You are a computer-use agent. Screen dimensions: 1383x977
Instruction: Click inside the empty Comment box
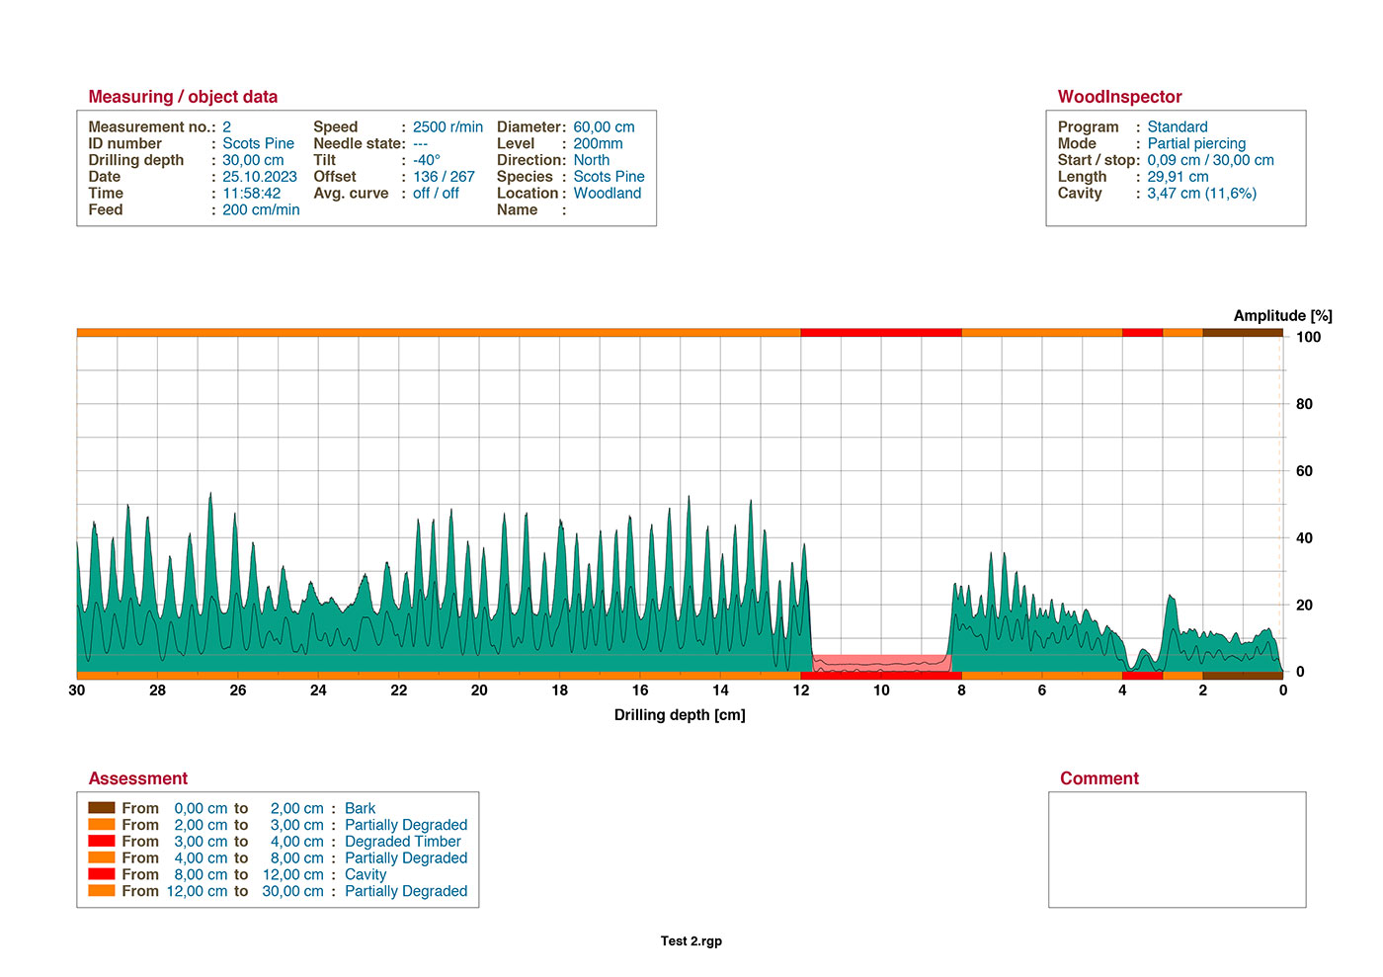pyautogui.click(x=1177, y=850)
